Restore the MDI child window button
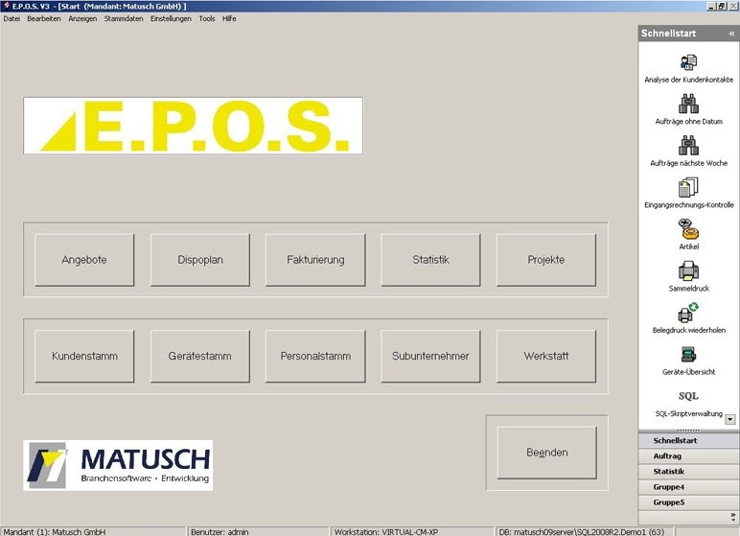740x536 pixels. pos(722,6)
